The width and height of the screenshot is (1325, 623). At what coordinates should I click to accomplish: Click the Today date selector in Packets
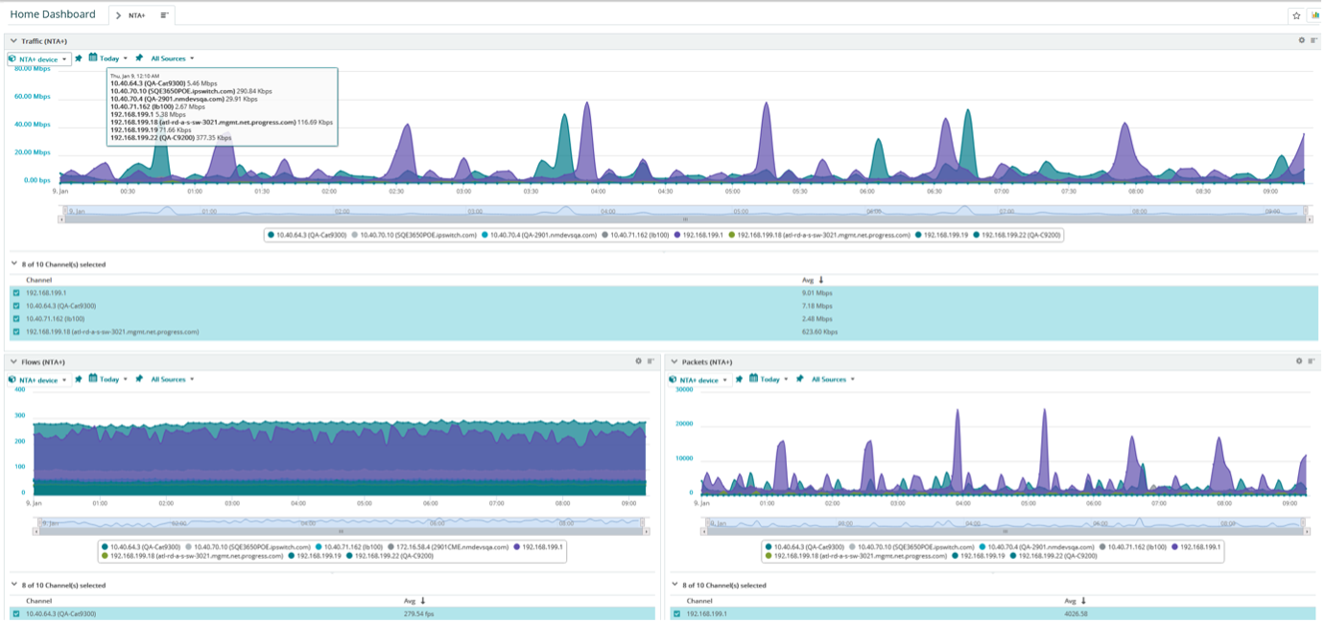click(770, 380)
